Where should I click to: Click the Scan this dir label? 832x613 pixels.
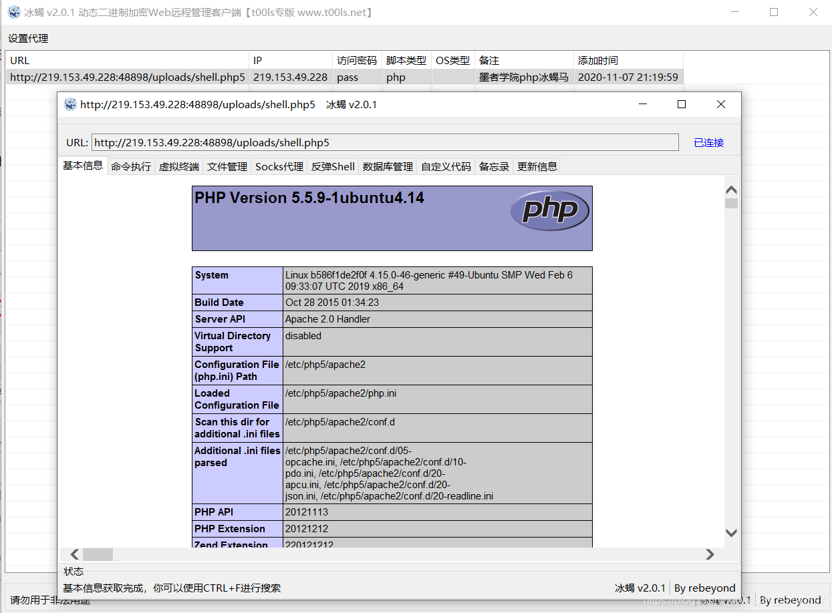pyautogui.click(x=237, y=428)
